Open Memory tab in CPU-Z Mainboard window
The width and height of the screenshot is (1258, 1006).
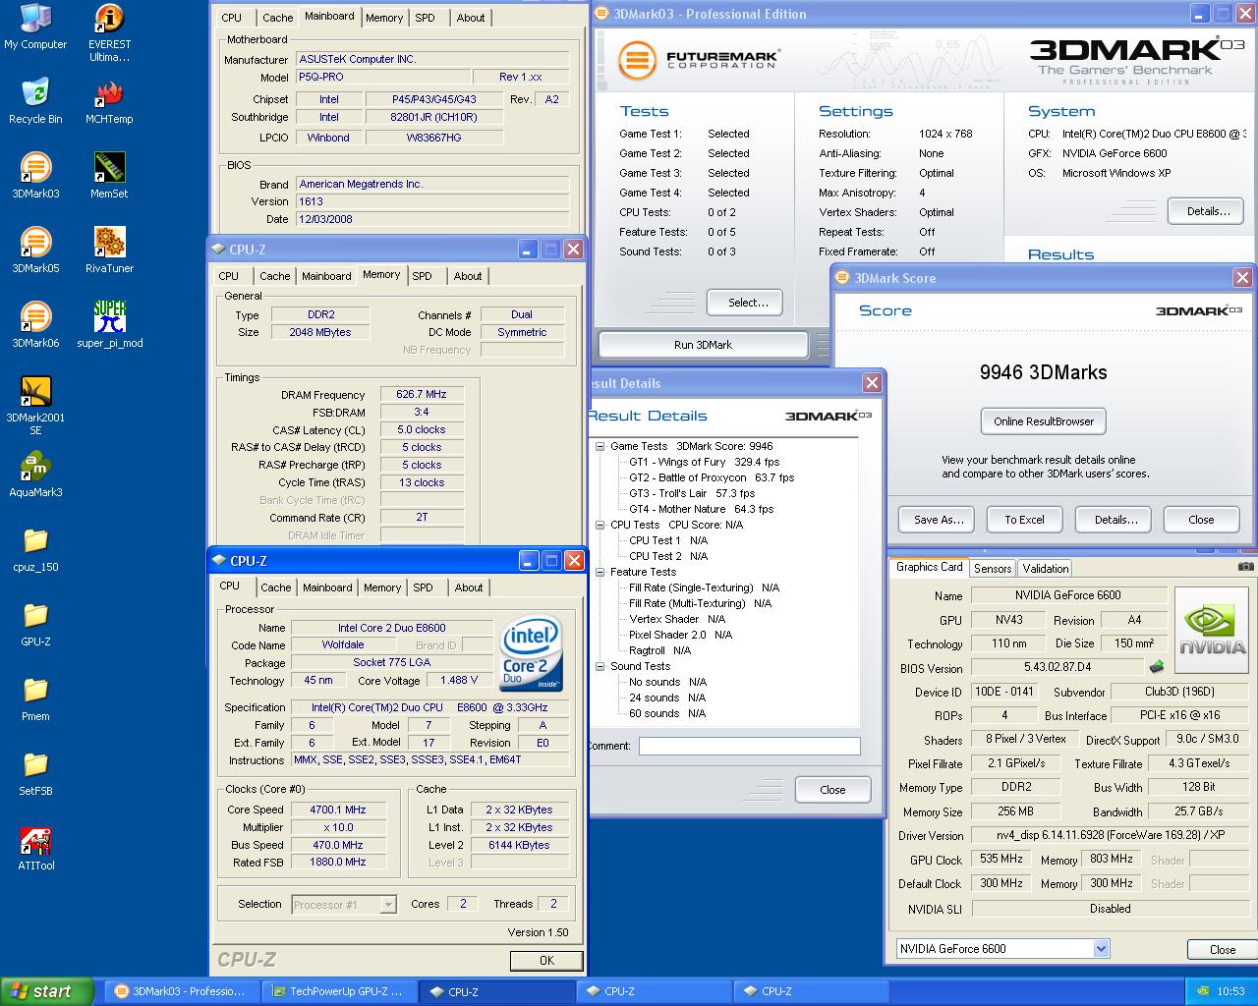(x=384, y=18)
